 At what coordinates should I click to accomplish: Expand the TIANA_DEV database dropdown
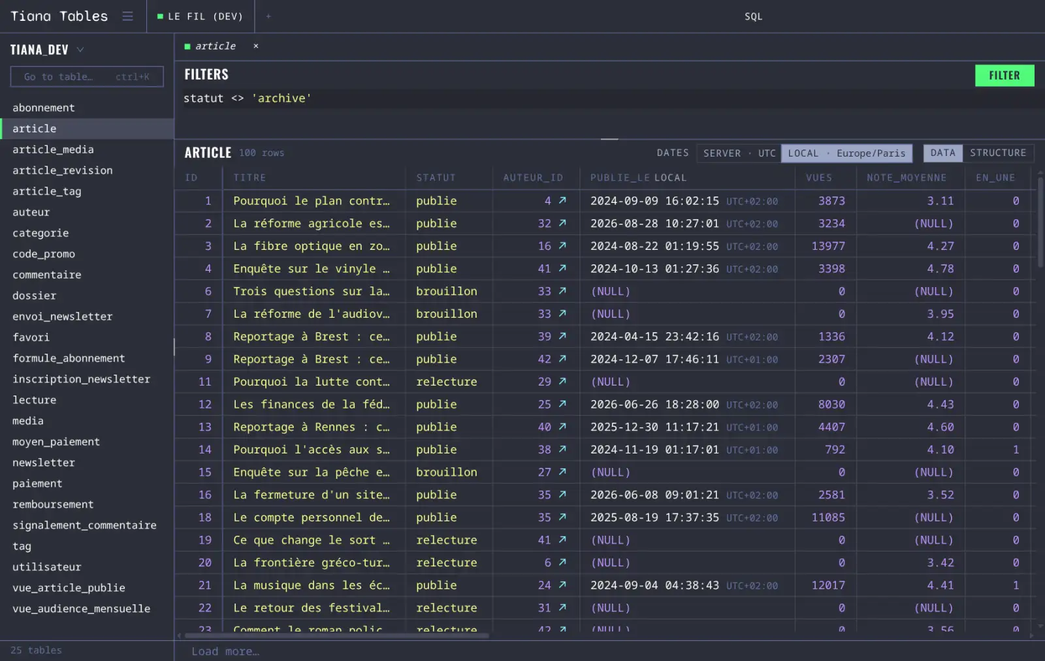(x=80, y=50)
